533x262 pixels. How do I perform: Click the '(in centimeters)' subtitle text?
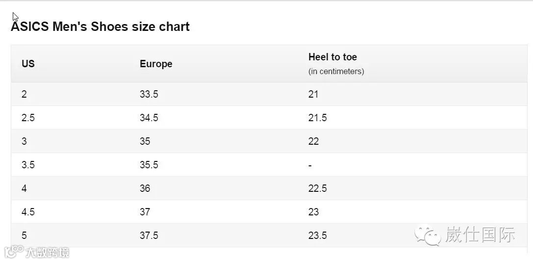pos(336,72)
